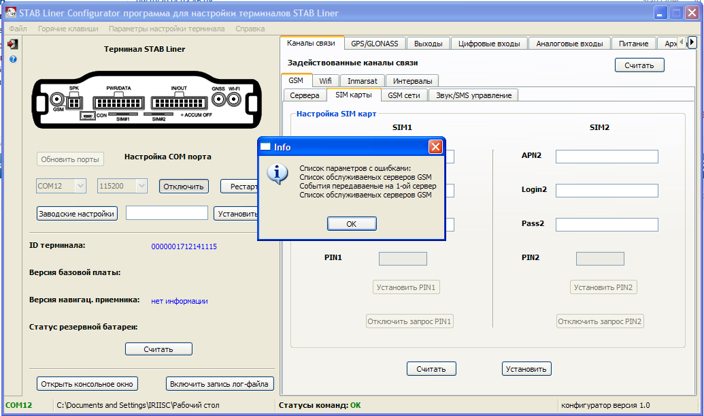The image size is (704, 416).
Task: Open the Параметры настройки терминала menu
Action: click(167, 29)
